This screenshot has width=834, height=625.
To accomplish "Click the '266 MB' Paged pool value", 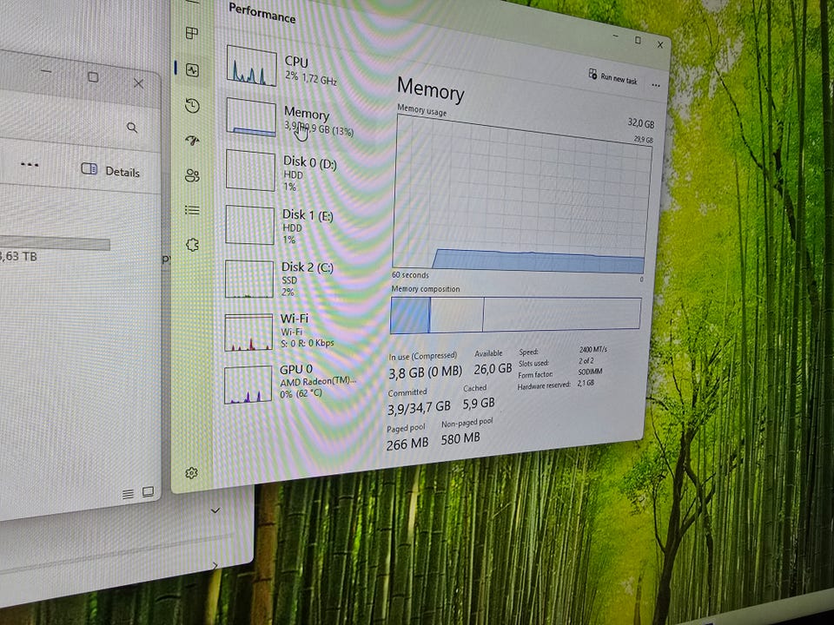I will pyautogui.click(x=407, y=444).
